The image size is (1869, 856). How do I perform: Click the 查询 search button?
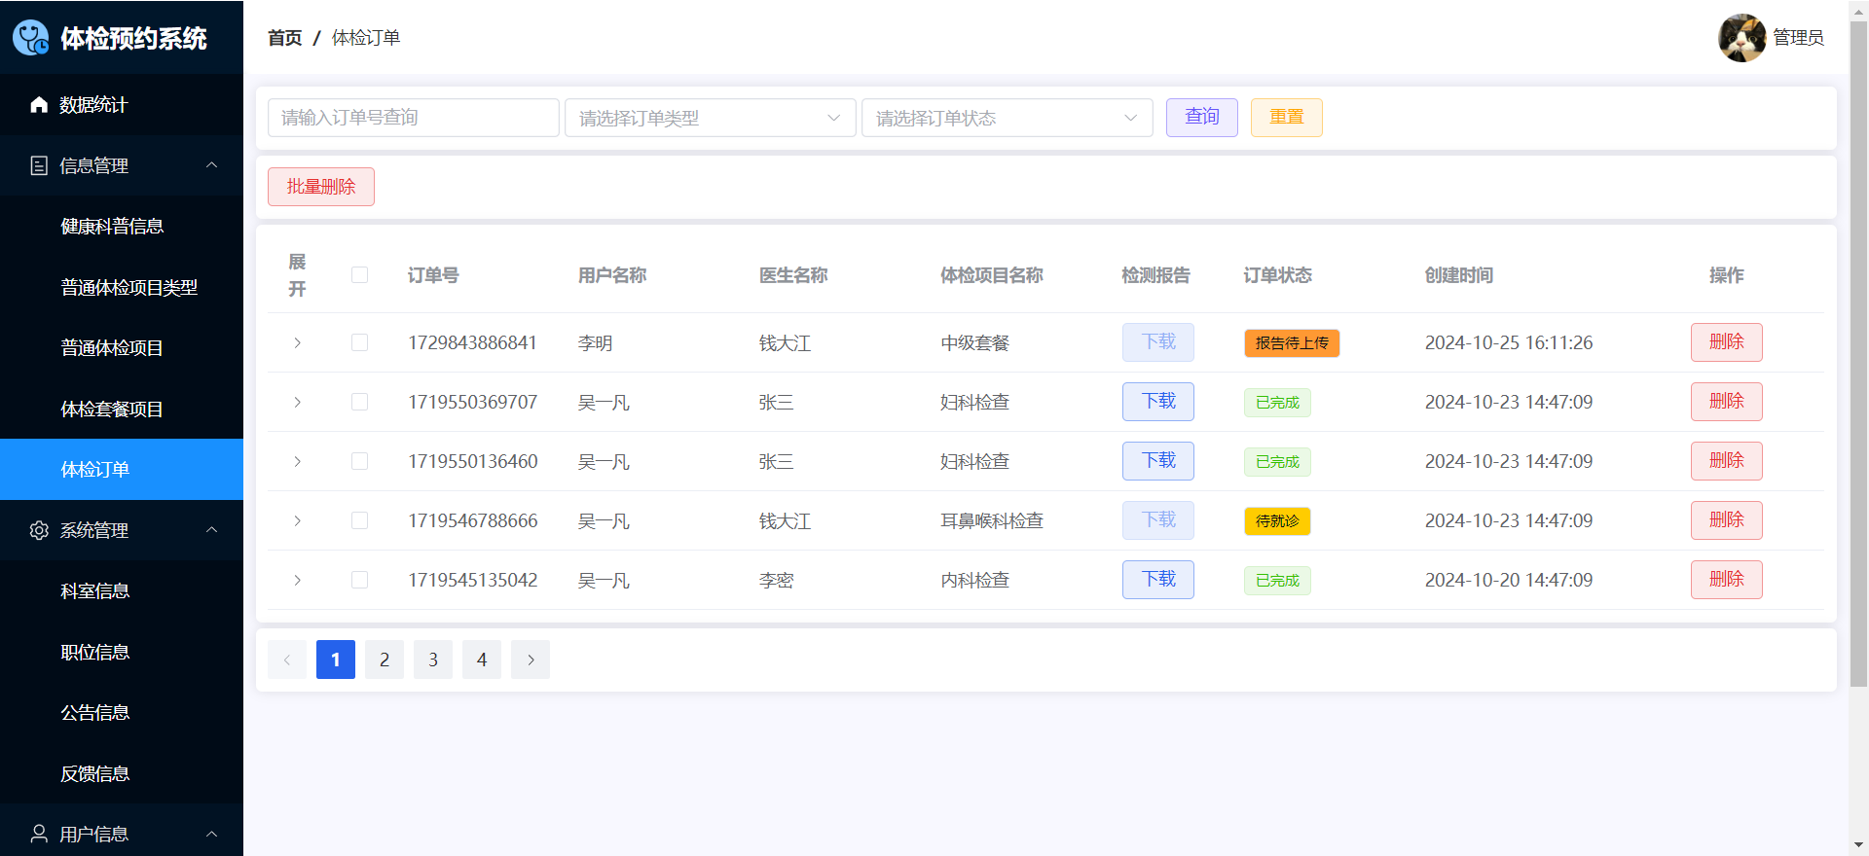click(1201, 118)
